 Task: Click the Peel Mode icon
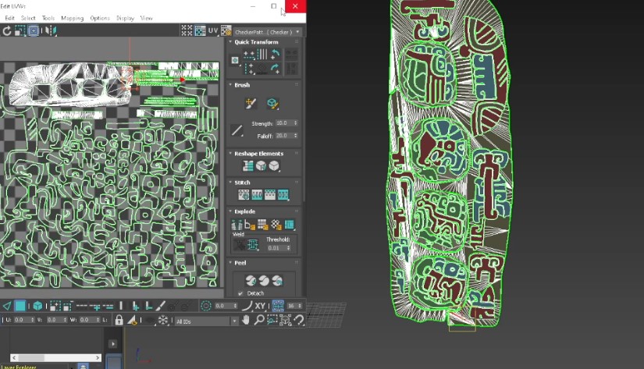pyautogui.click(x=264, y=281)
